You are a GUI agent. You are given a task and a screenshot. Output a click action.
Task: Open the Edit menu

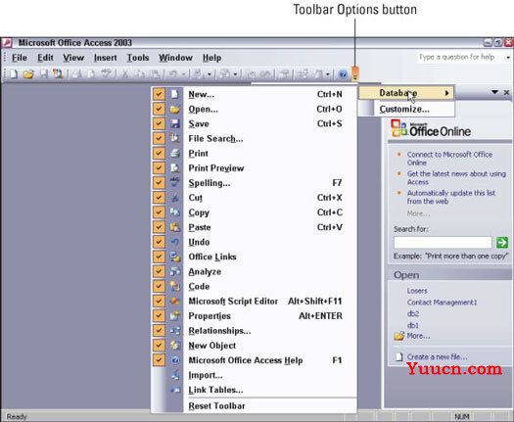(x=45, y=58)
